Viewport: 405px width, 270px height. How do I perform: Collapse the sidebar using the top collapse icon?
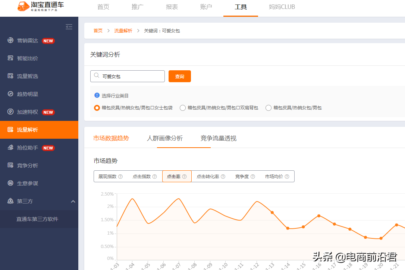click(69, 27)
